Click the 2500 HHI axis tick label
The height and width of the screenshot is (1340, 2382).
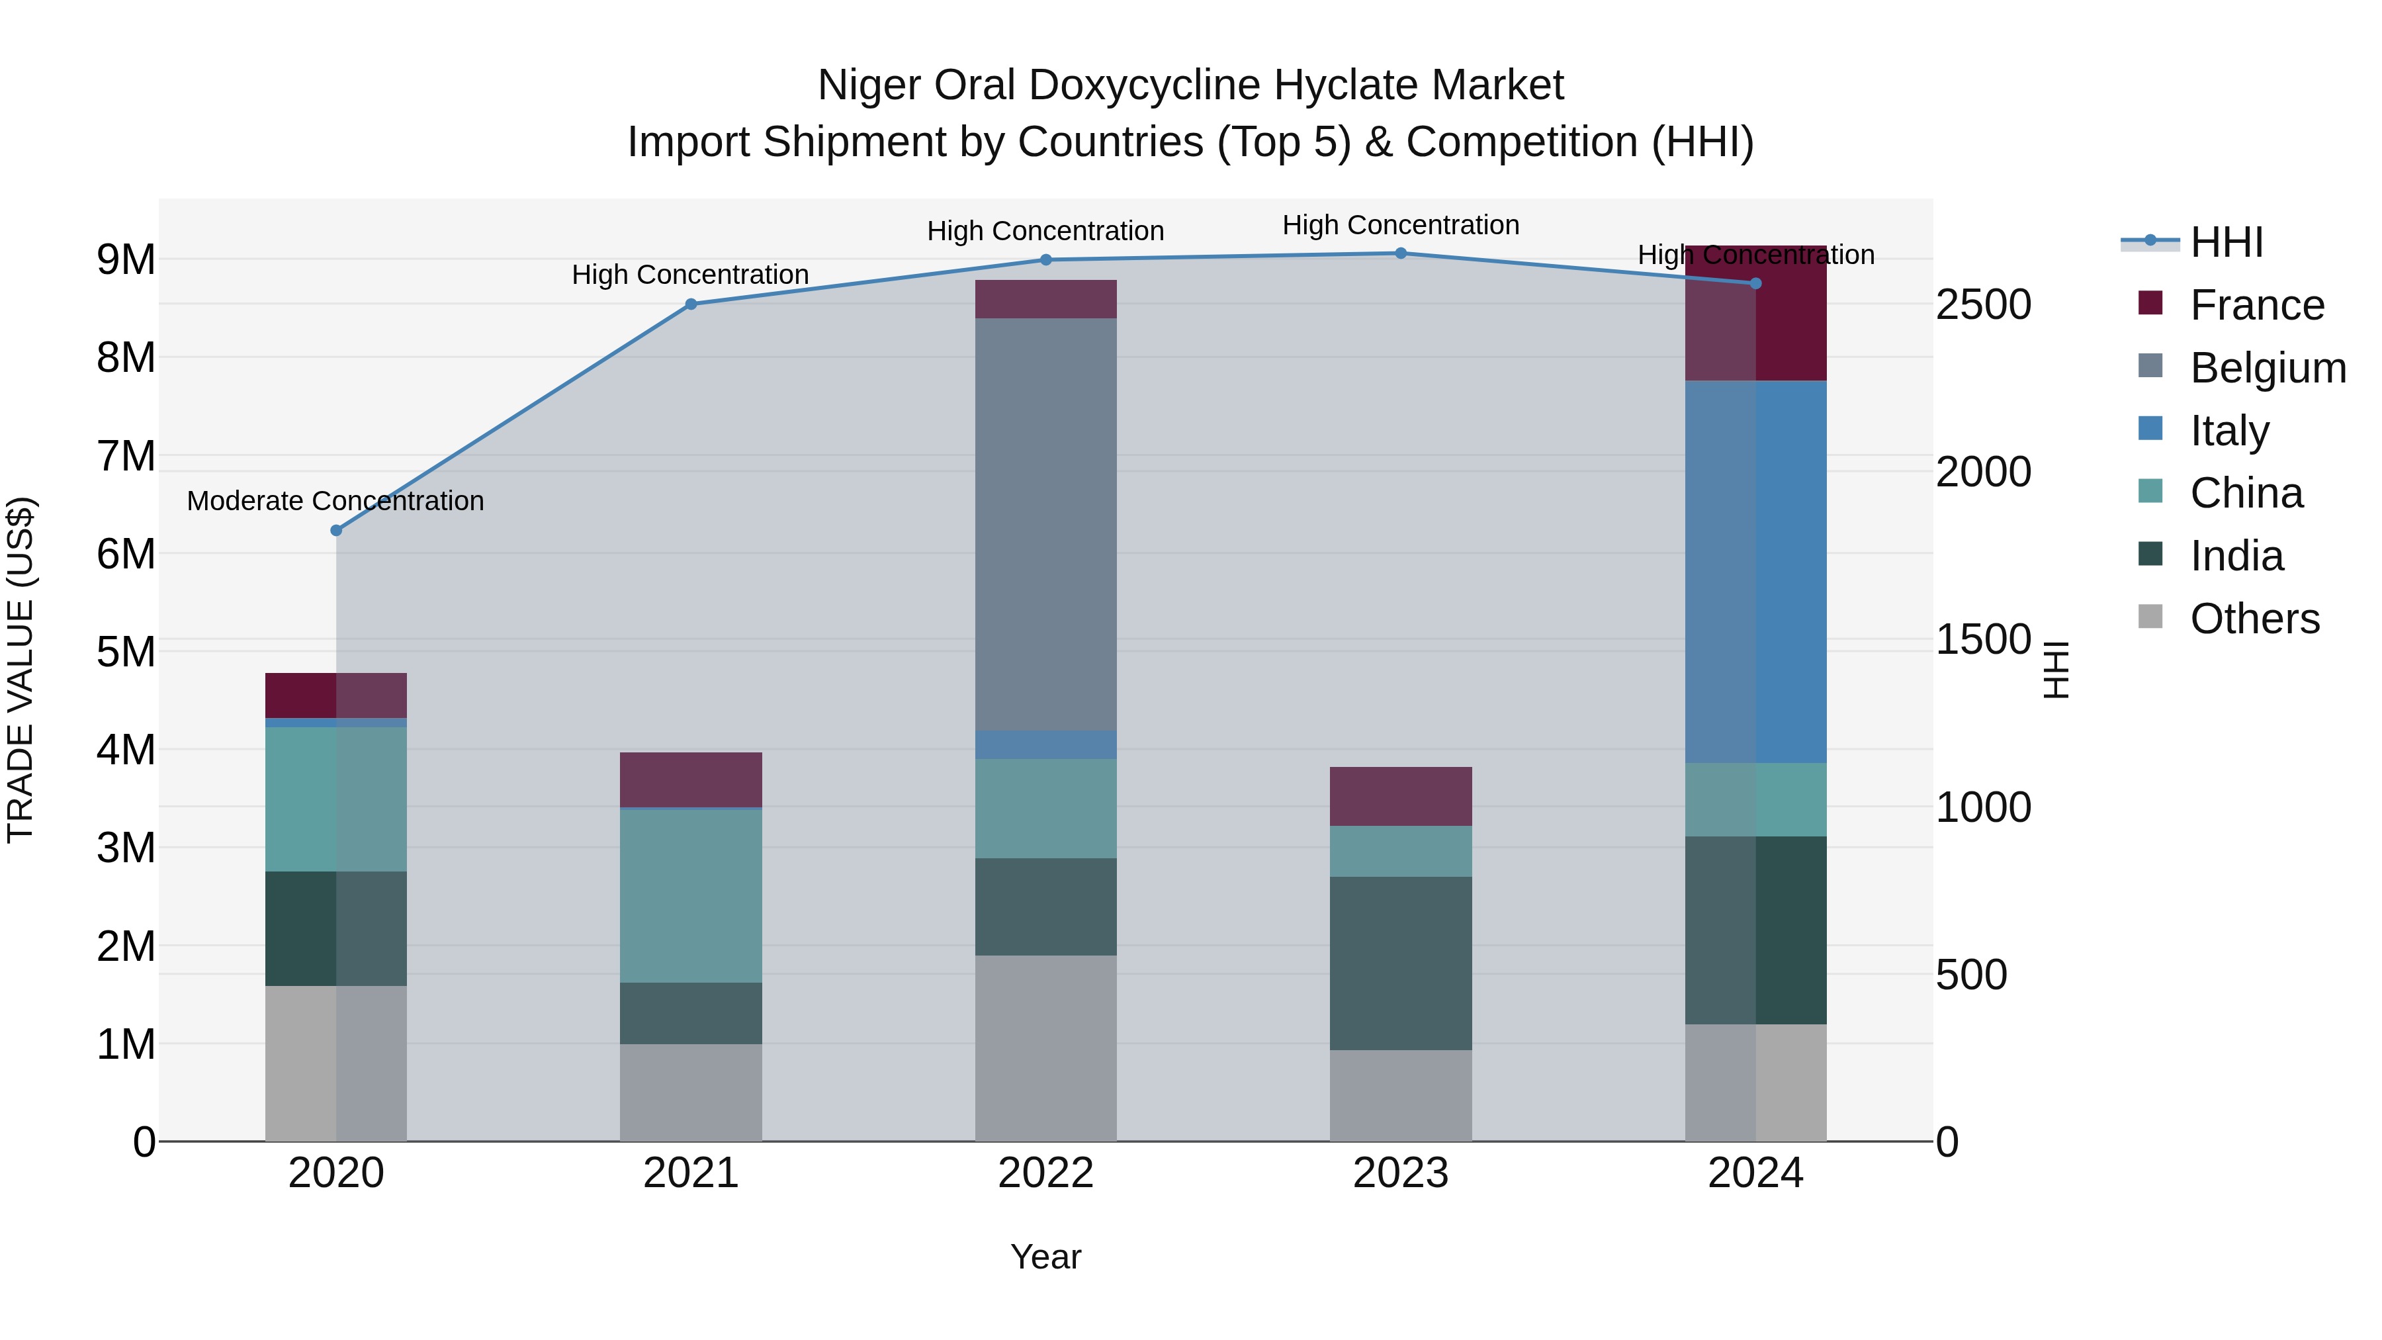1984,305
